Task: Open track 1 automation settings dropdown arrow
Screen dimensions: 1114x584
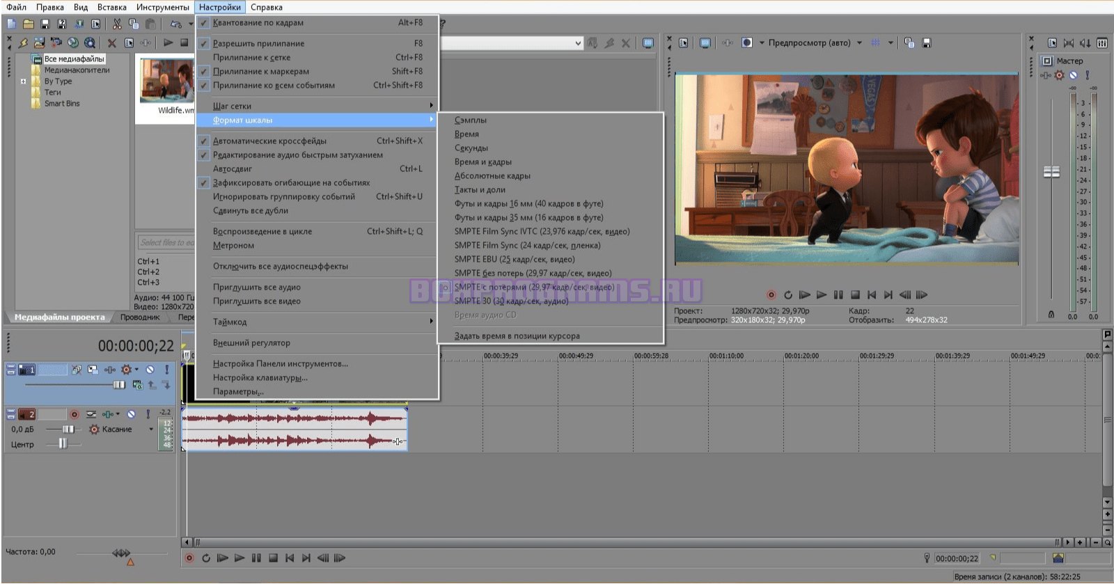Action: tap(136, 370)
